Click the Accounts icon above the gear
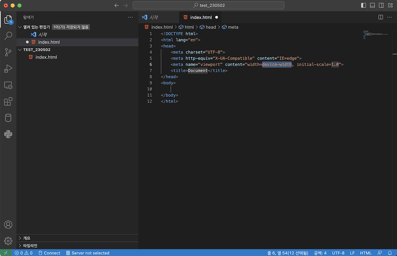Screen dimensions: 397x256 pos(8,224)
